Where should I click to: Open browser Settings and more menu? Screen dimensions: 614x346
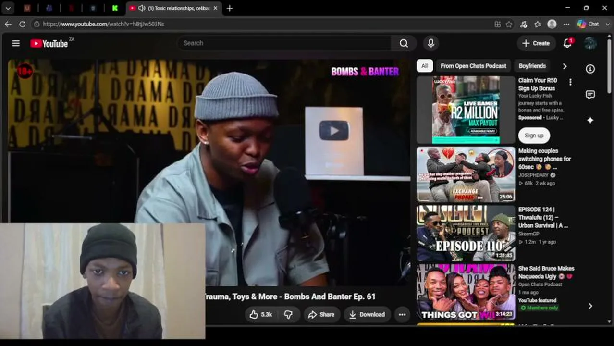tap(566, 24)
